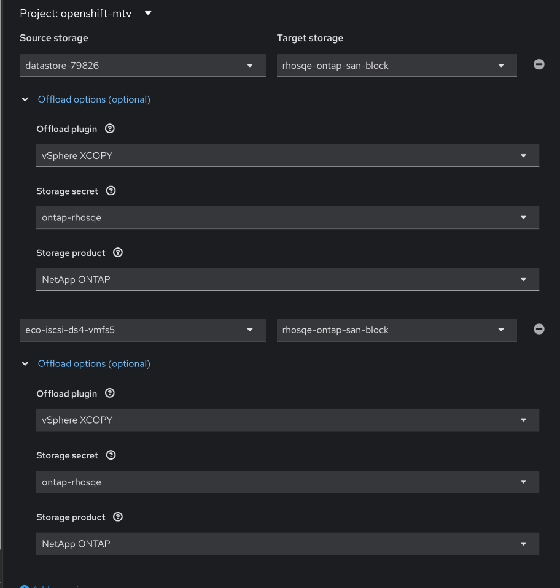The height and width of the screenshot is (588, 560).
Task: Open second rhosqe-ontap-san-block target dropdown
Action: 396,330
